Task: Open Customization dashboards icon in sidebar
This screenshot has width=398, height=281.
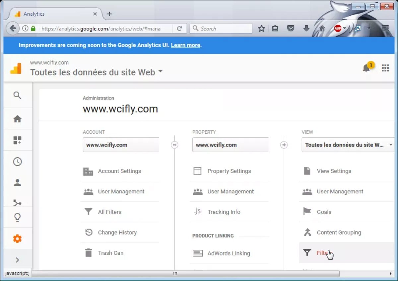Action: coord(17,140)
